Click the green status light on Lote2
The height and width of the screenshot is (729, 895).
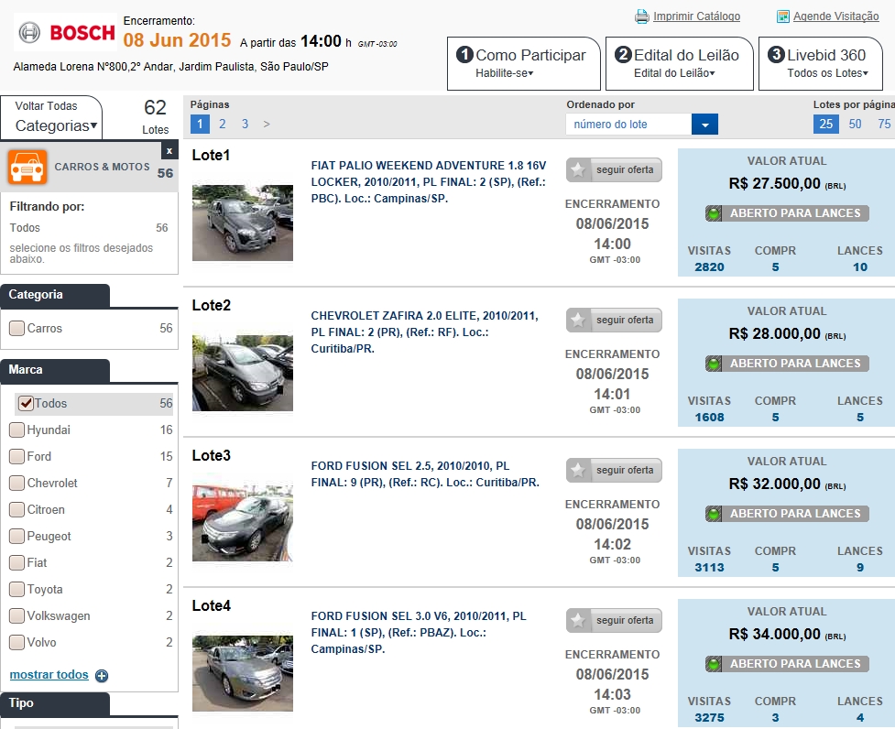tap(714, 364)
